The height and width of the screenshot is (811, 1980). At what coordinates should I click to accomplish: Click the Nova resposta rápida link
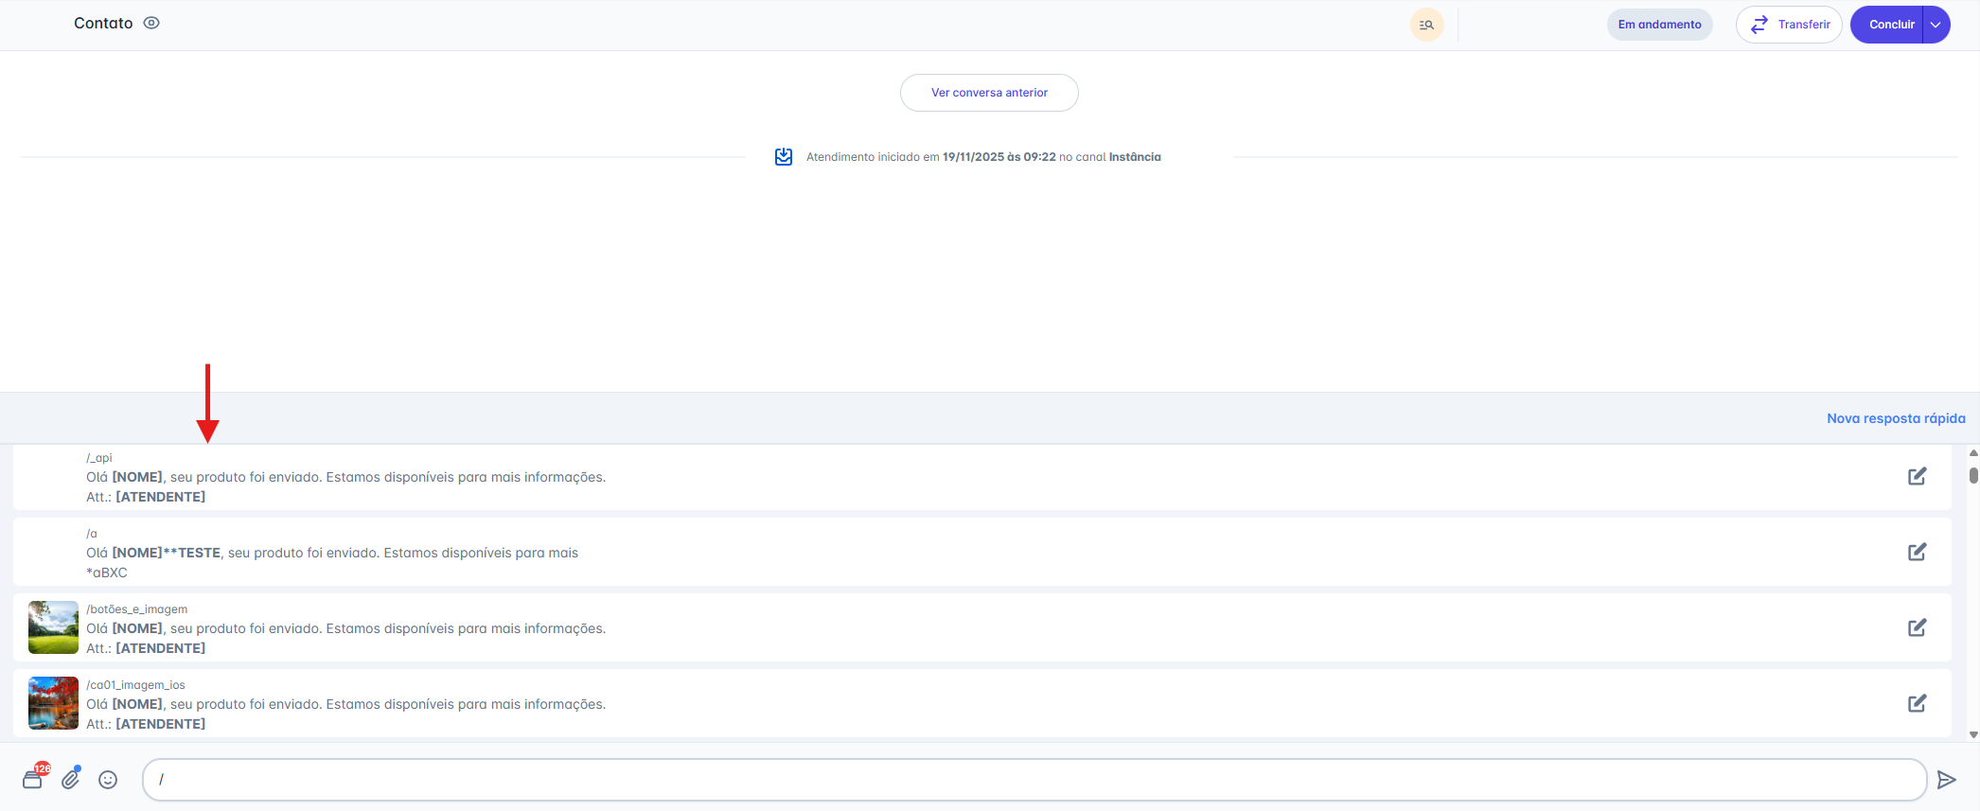pos(1895,418)
